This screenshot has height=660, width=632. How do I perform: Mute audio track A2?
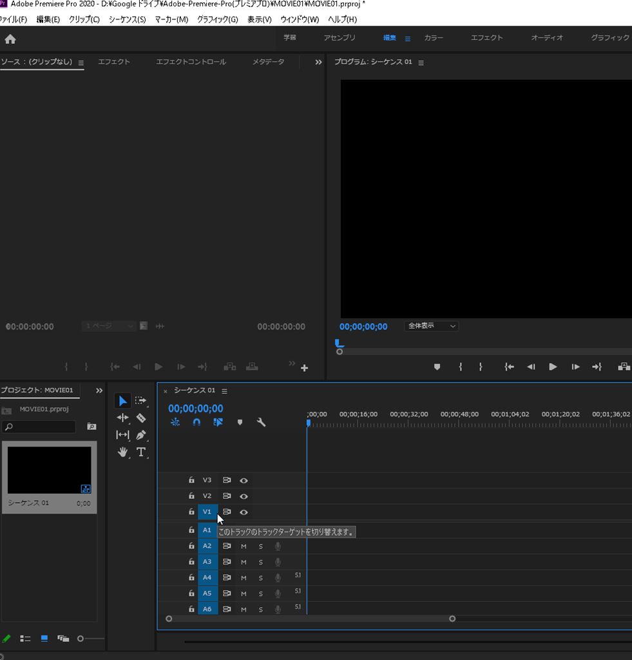coord(244,546)
